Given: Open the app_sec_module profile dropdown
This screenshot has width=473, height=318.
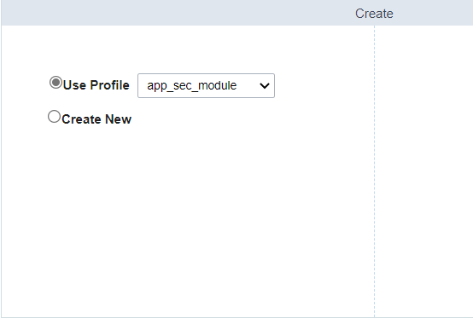Looking at the screenshot, I should pyautogui.click(x=206, y=85).
